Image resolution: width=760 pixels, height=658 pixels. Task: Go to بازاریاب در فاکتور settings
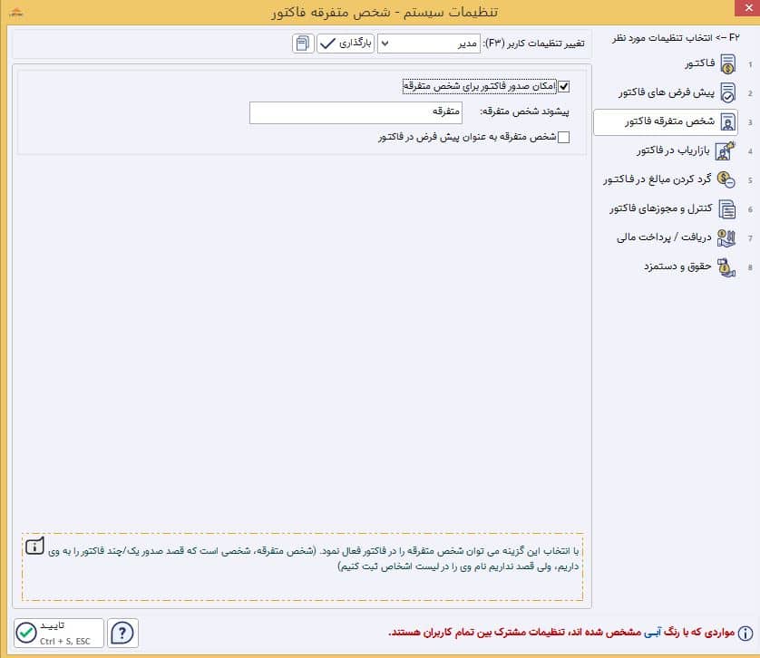coord(673,150)
